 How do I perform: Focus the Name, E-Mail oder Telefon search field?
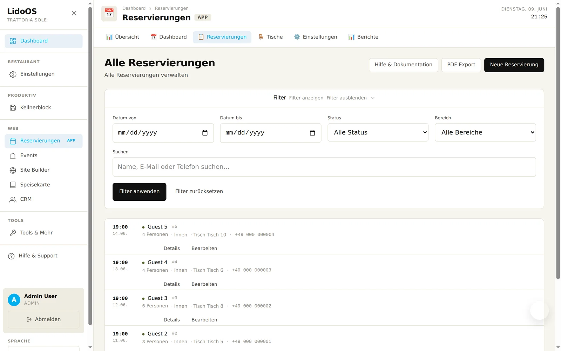tap(324, 167)
